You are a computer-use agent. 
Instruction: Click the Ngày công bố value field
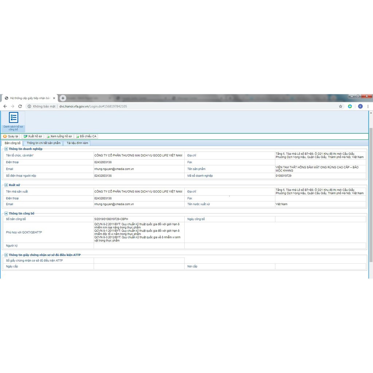[321, 219]
